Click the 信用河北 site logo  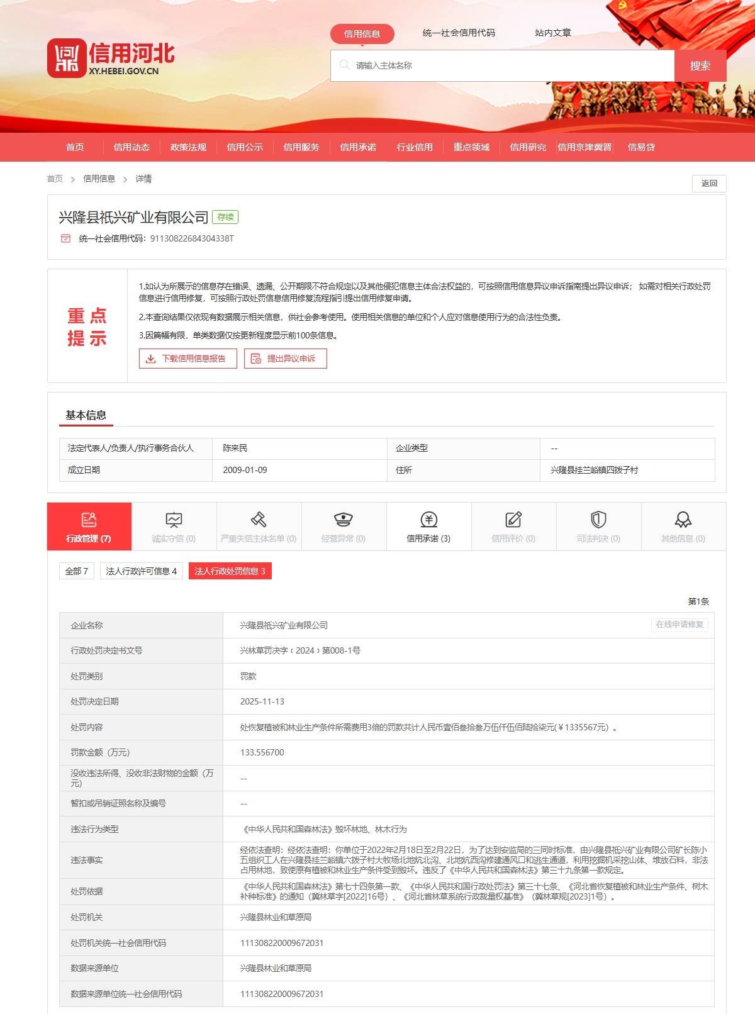111,58
